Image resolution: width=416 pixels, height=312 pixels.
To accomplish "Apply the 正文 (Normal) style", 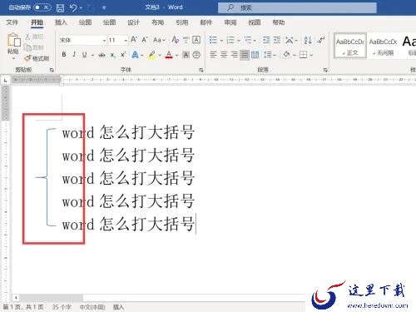I will click(x=350, y=46).
